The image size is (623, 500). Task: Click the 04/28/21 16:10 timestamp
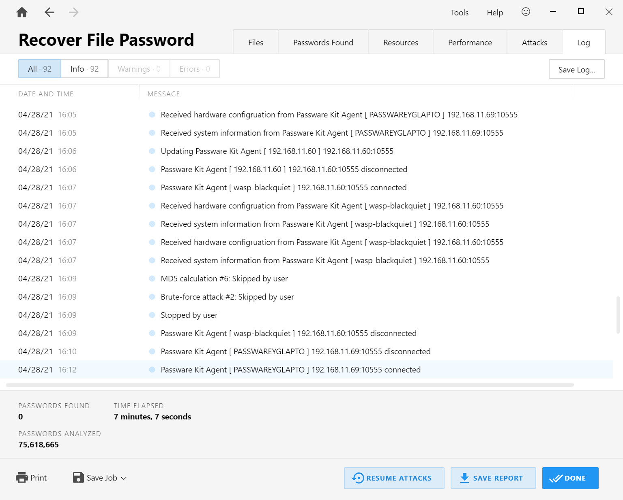click(x=47, y=351)
